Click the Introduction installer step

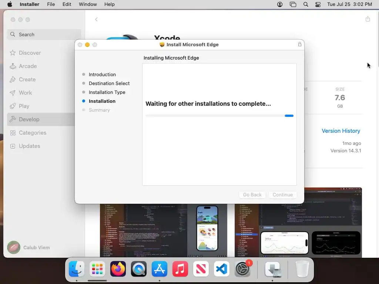pyautogui.click(x=102, y=74)
